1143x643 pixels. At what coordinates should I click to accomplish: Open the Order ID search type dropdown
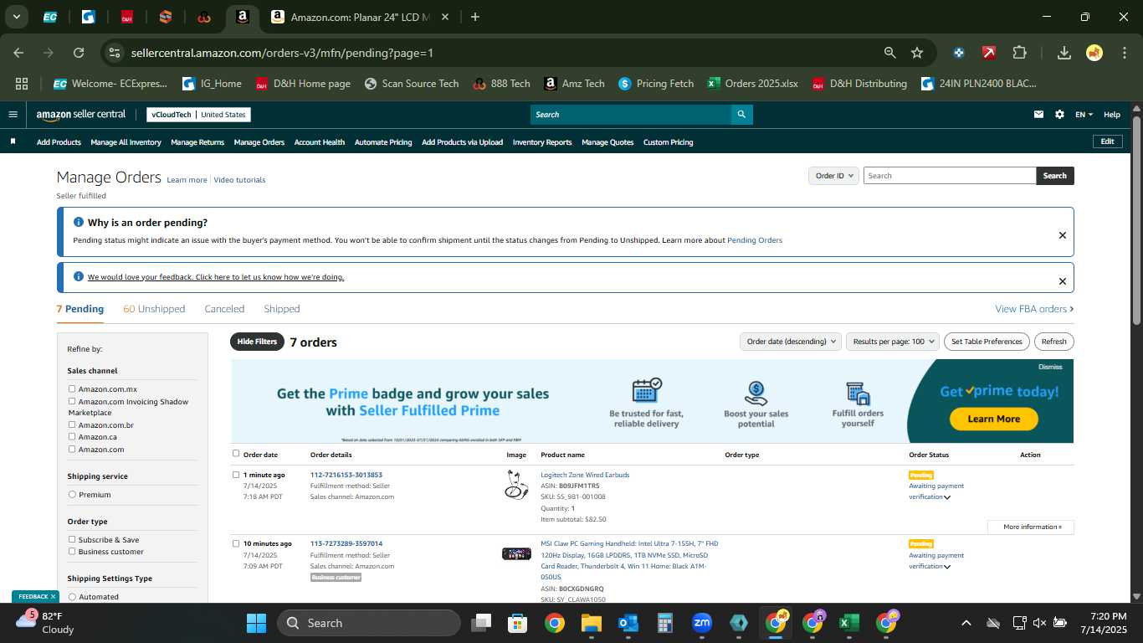pyautogui.click(x=833, y=176)
